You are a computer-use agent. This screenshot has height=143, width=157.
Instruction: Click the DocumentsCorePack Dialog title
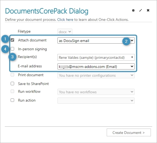[47, 11]
